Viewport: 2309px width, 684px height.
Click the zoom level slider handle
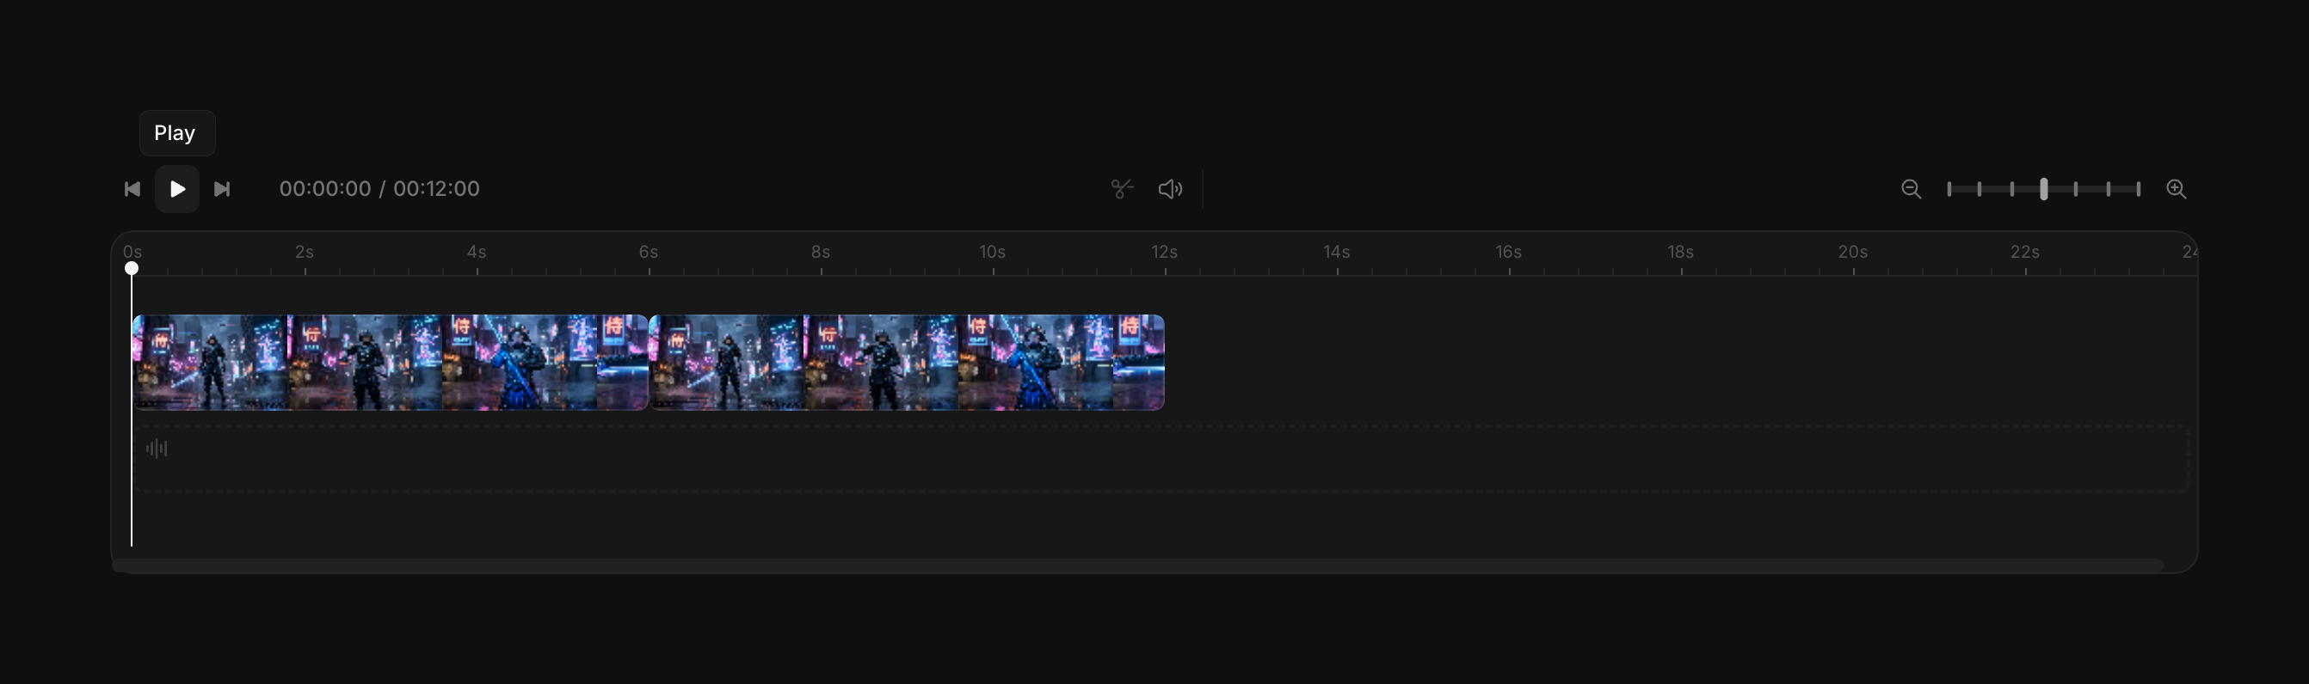tap(2044, 189)
